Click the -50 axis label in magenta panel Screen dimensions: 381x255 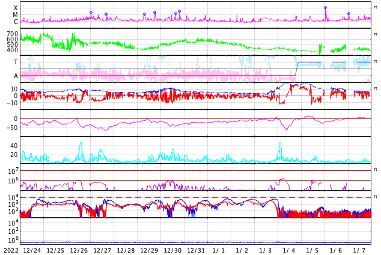tap(12, 127)
